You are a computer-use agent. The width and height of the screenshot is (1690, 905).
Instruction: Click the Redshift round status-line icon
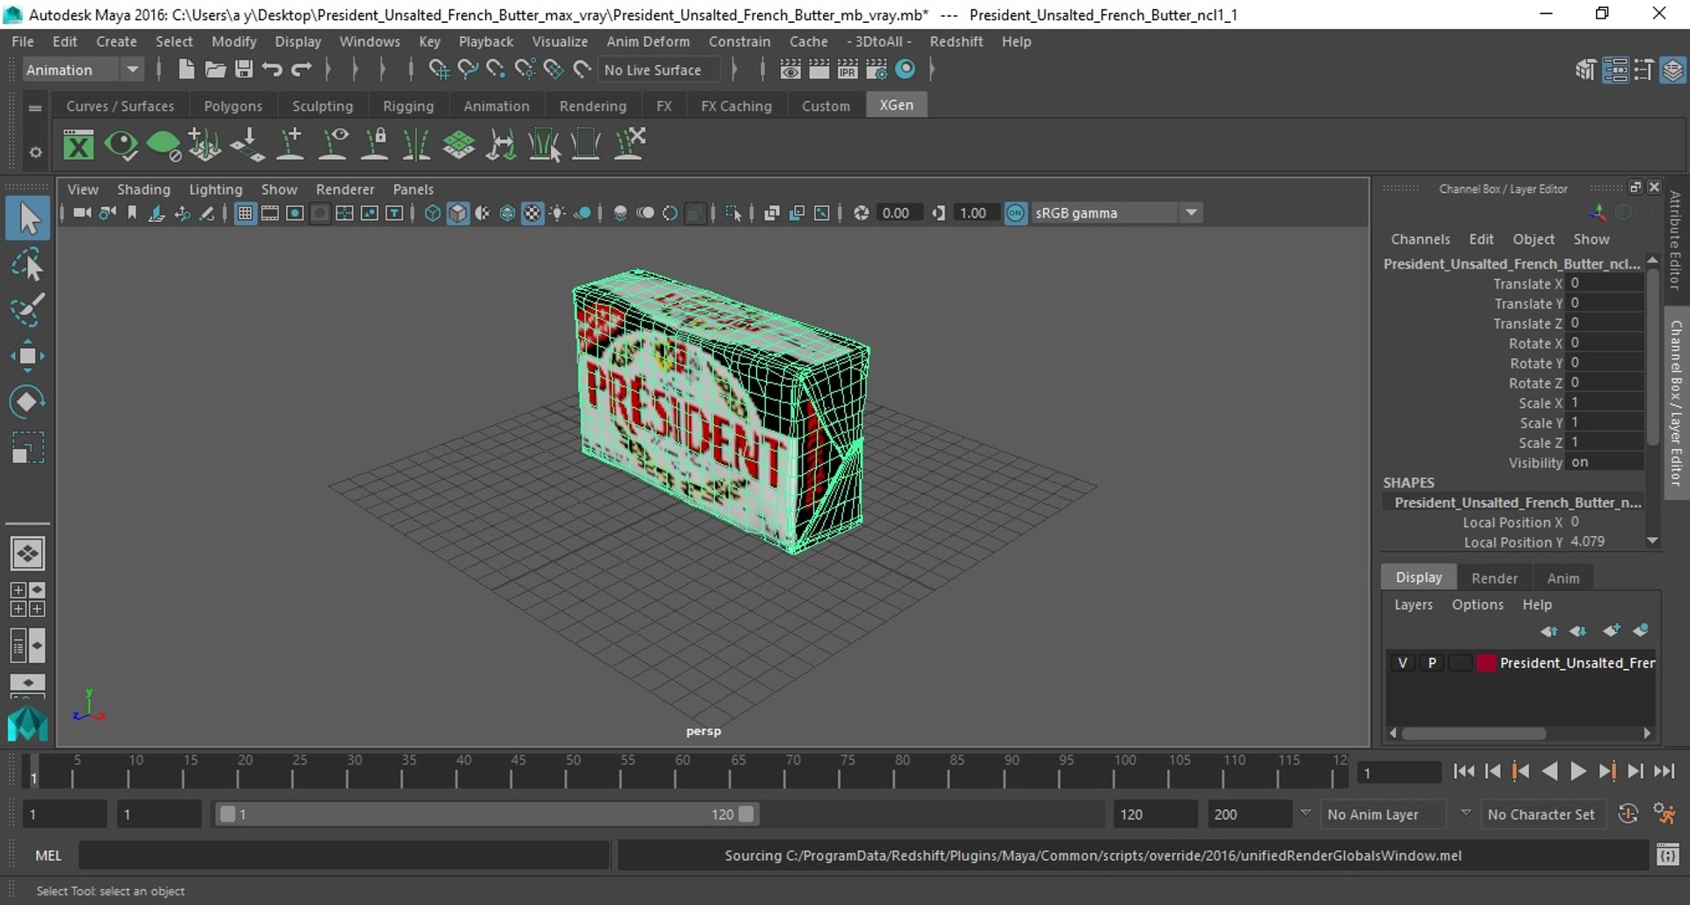click(x=905, y=70)
